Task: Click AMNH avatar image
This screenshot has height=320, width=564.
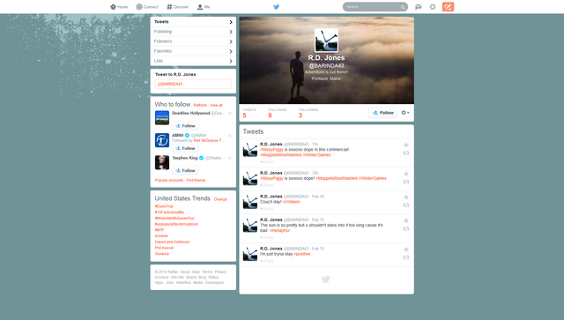Action: pyautogui.click(x=162, y=140)
